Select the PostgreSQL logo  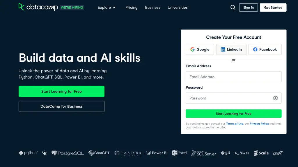point(68,153)
